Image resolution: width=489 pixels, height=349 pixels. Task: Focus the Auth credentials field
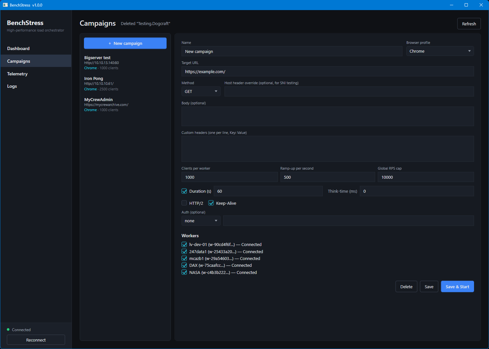click(348, 221)
